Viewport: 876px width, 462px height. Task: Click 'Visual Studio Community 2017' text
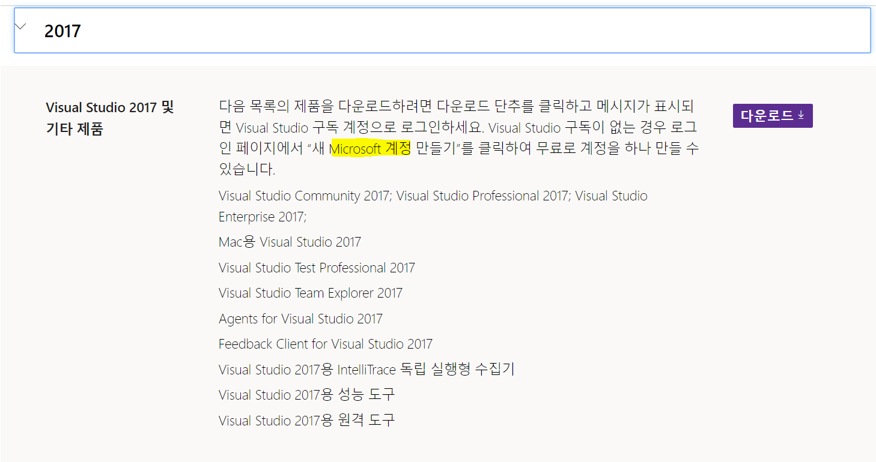304,196
